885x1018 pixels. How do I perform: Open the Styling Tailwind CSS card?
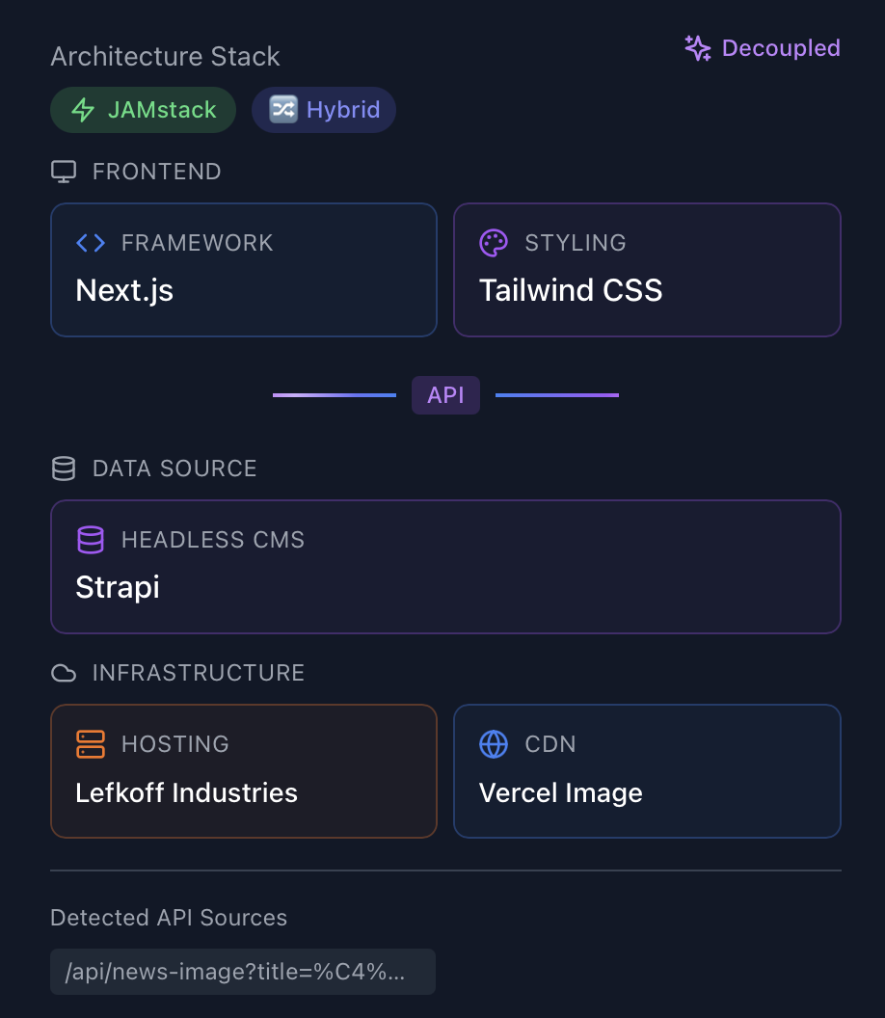647,269
